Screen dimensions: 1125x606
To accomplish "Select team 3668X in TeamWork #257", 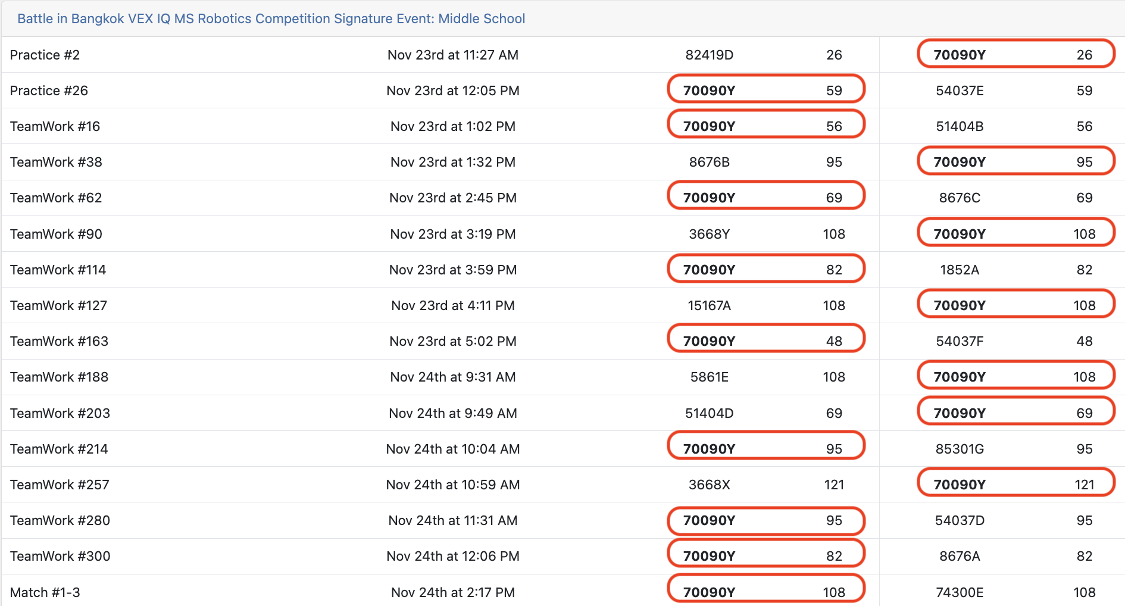I will click(709, 485).
